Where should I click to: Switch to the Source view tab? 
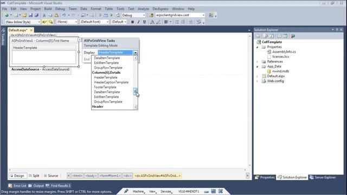pos(51,175)
